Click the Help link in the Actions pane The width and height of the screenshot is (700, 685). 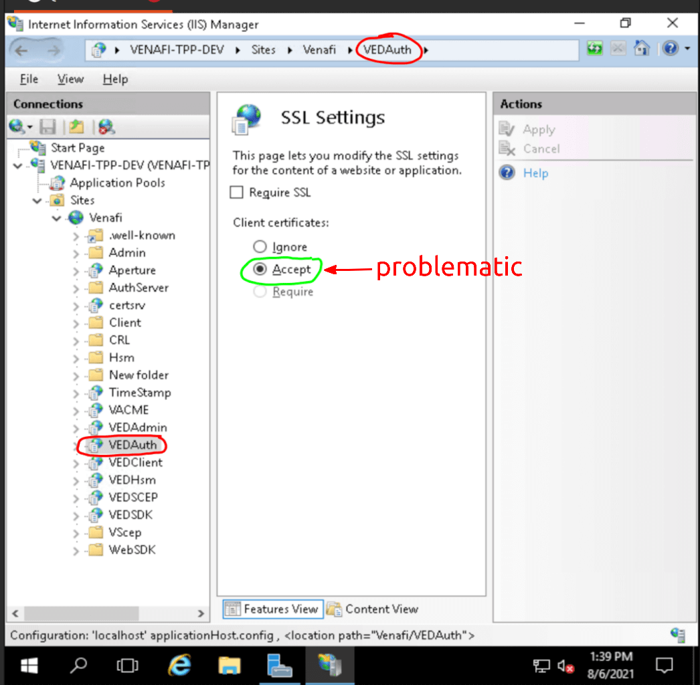point(535,173)
